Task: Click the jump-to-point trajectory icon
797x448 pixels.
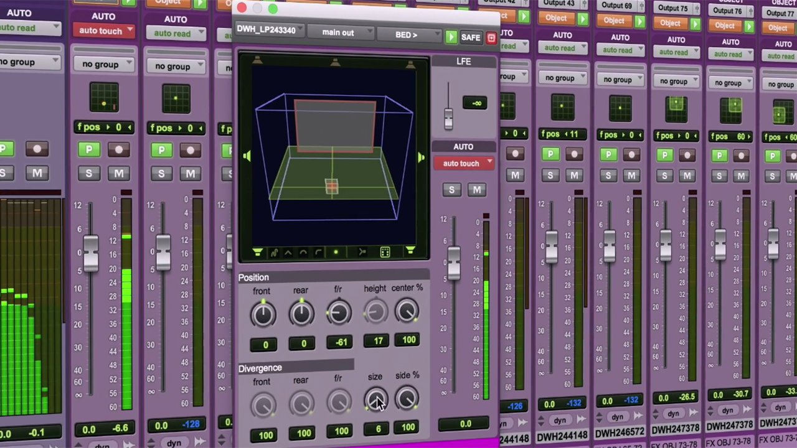Action: pyautogui.click(x=362, y=252)
